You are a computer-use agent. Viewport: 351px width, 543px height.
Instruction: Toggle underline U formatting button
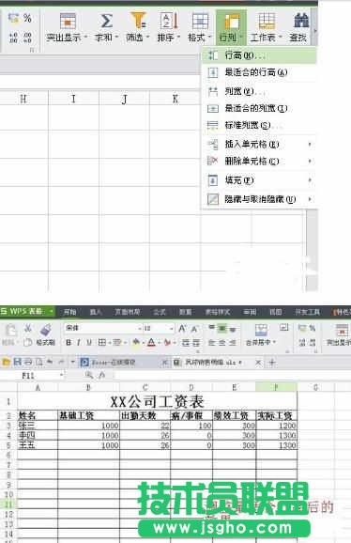pos(89,343)
